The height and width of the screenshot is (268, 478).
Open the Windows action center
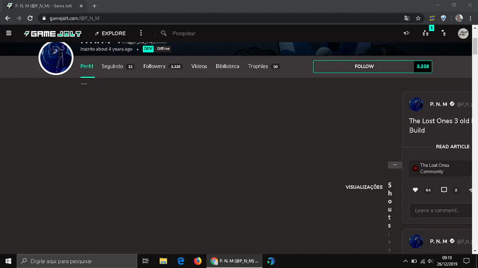pos(466,261)
